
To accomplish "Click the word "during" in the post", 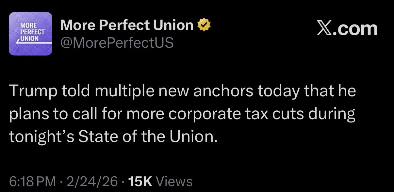I will [334, 114].
